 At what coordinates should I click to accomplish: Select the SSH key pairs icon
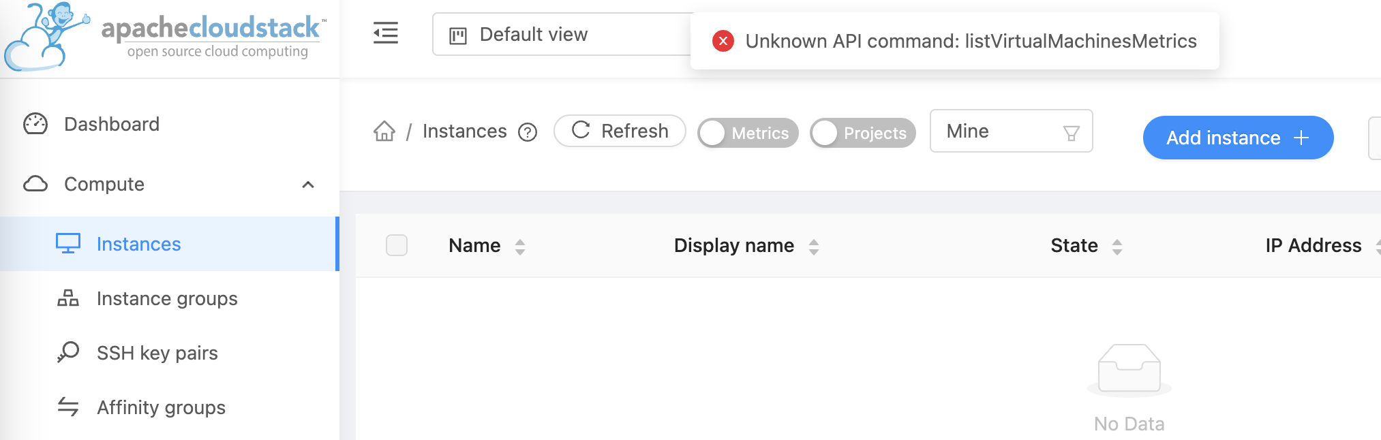67,353
